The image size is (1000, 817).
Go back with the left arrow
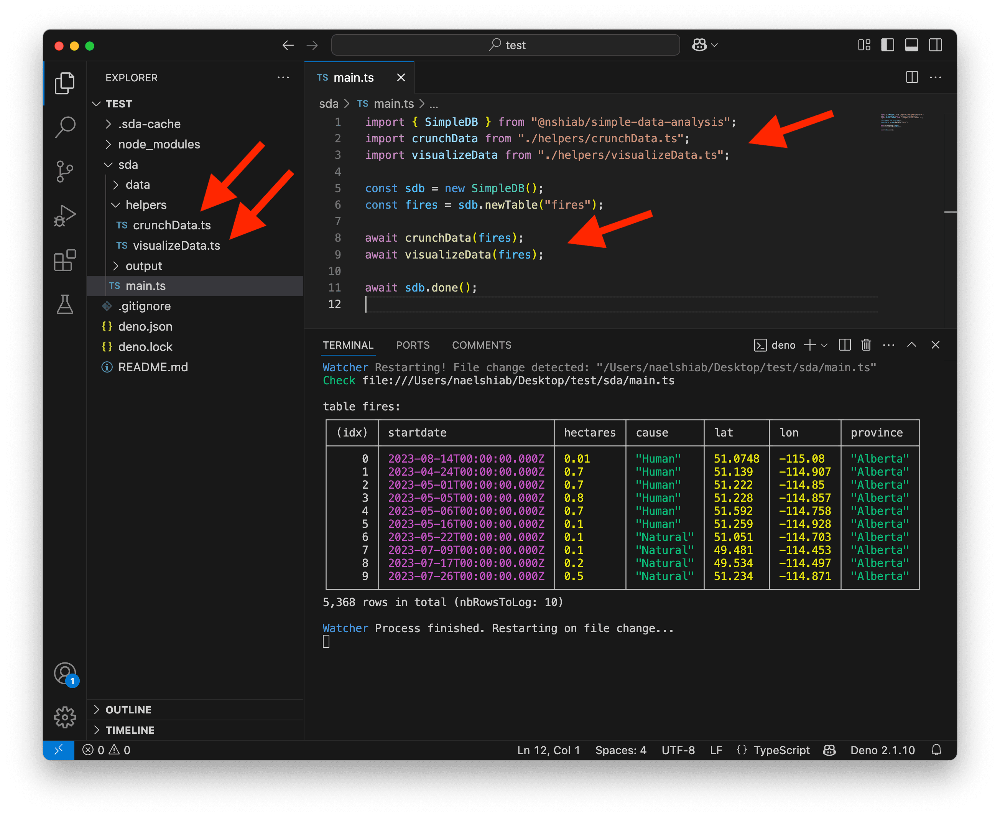click(288, 45)
